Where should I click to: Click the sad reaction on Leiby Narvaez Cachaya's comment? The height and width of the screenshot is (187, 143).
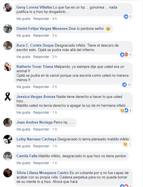coord(125,144)
